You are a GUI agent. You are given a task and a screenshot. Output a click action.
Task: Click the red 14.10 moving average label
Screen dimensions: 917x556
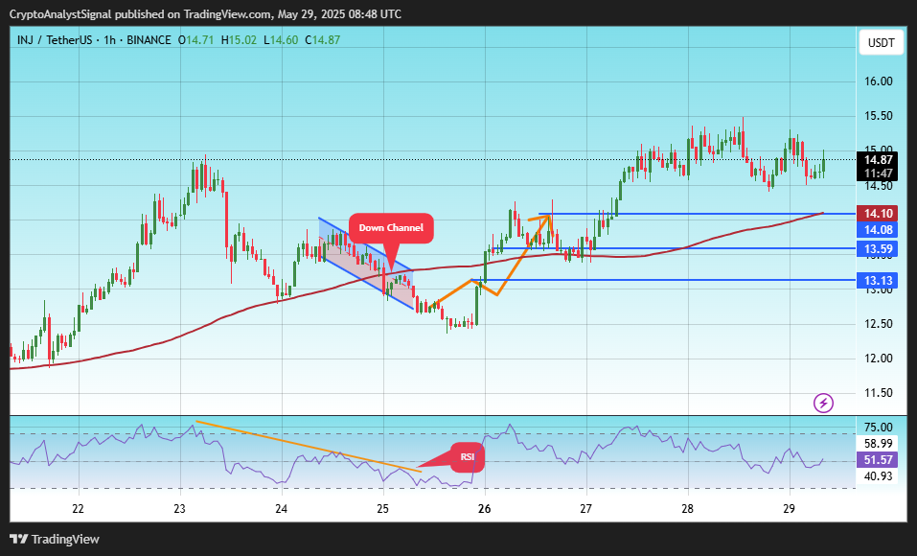[878, 214]
